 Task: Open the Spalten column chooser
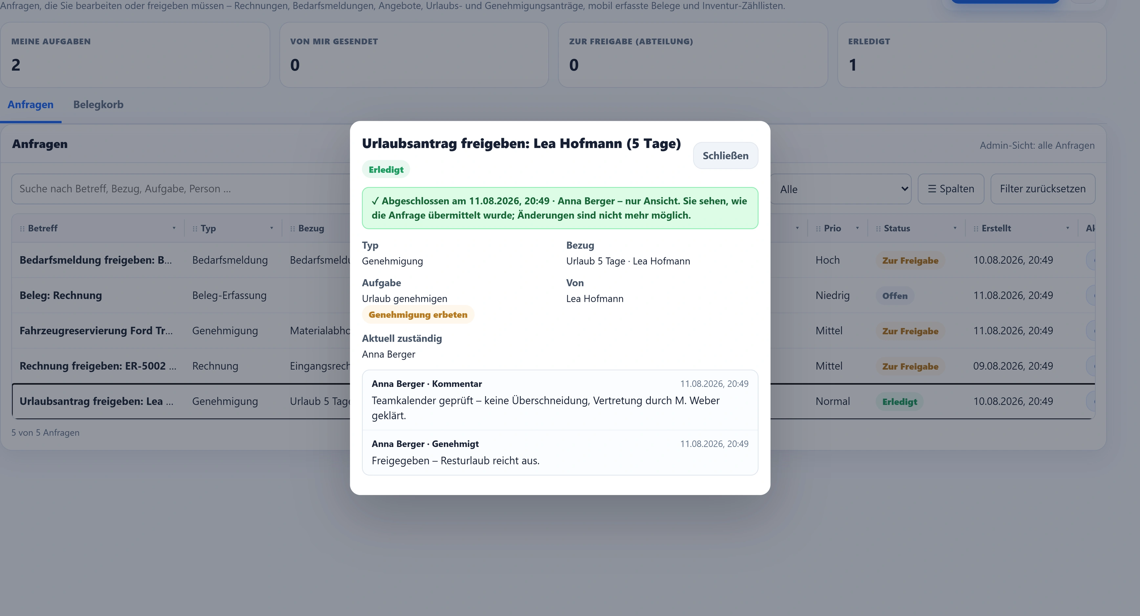(951, 189)
